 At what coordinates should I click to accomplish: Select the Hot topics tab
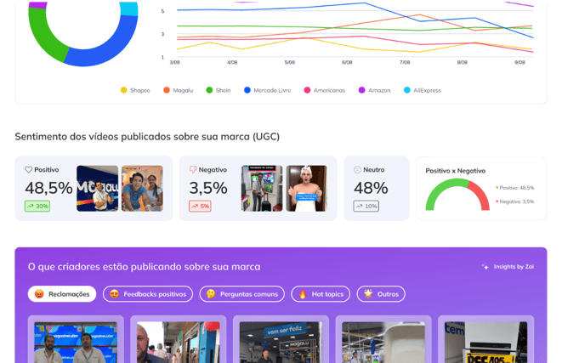(321, 294)
